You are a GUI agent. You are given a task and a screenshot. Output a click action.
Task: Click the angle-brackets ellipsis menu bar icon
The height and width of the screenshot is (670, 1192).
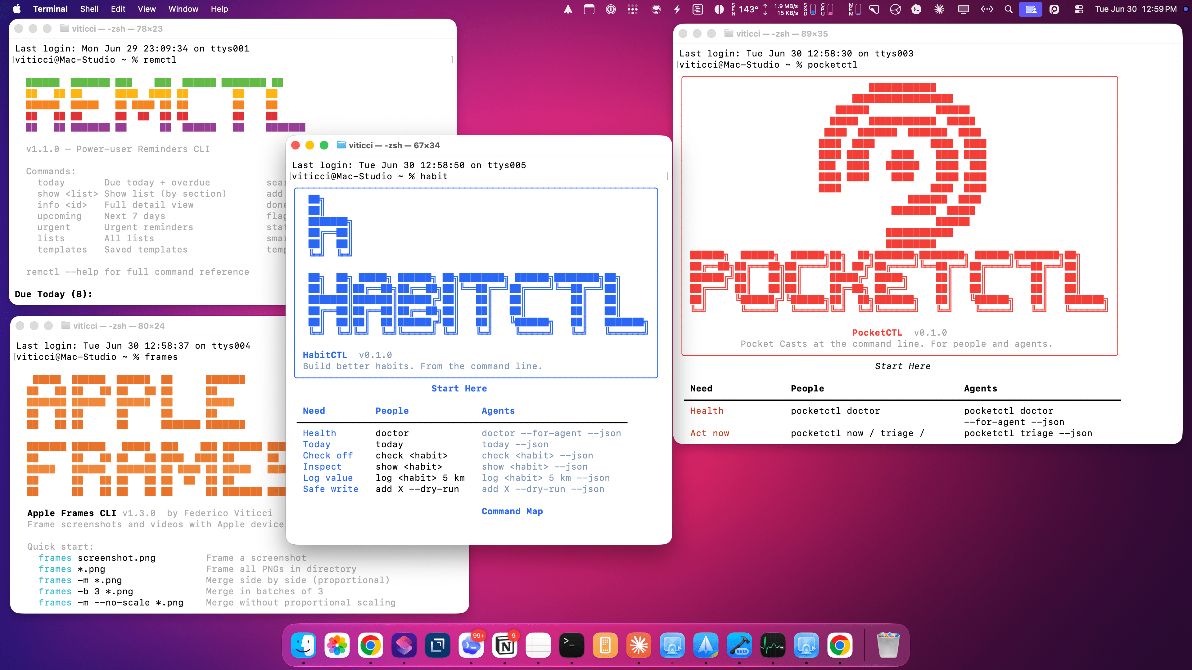point(987,9)
